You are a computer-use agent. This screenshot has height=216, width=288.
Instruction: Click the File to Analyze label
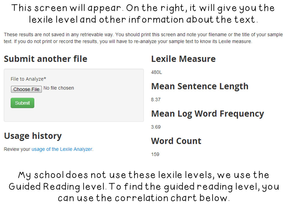(28, 79)
